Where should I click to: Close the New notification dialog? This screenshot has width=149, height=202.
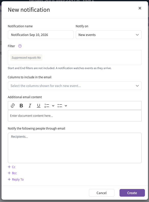[140, 8]
